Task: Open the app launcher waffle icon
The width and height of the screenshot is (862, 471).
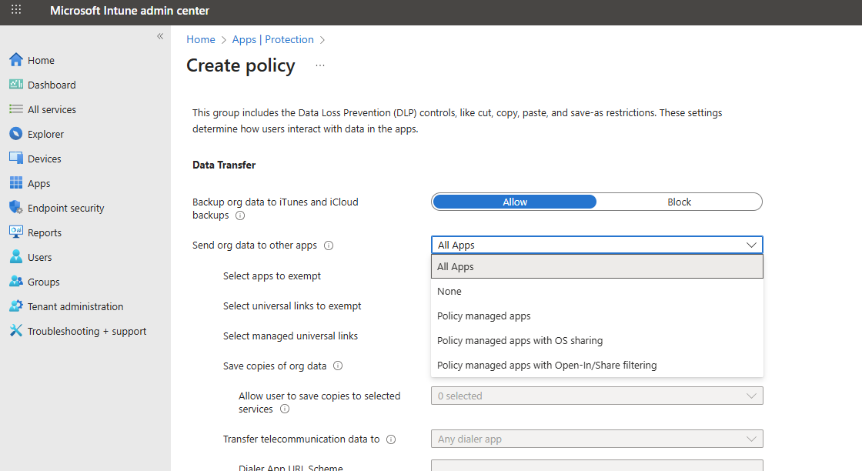Action: click(x=16, y=10)
